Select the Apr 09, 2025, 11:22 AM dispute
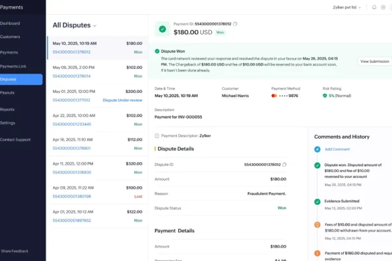Viewport: 392px width, 261px height. pos(98,192)
